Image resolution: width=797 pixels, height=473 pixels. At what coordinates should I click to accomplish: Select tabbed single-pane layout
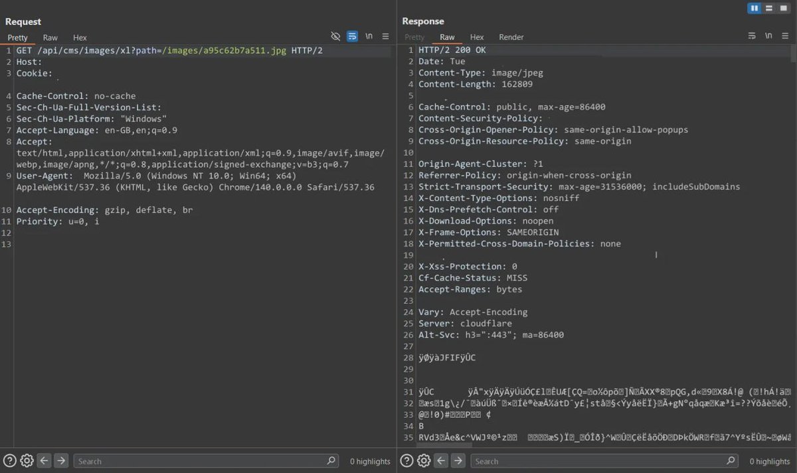(x=784, y=8)
